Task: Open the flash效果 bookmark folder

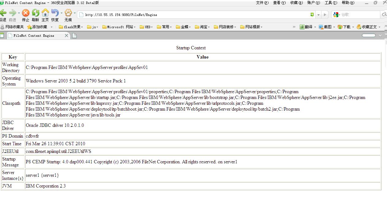Action: point(71,27)
